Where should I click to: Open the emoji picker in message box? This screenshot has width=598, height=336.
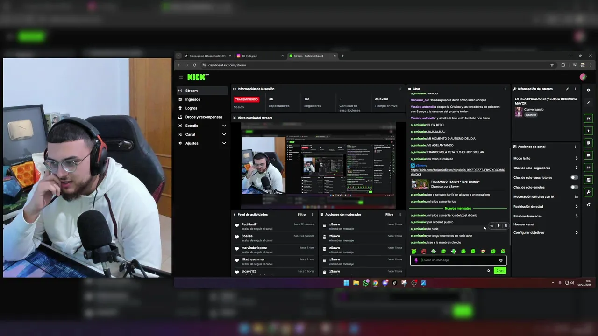(x=501, y=260)
